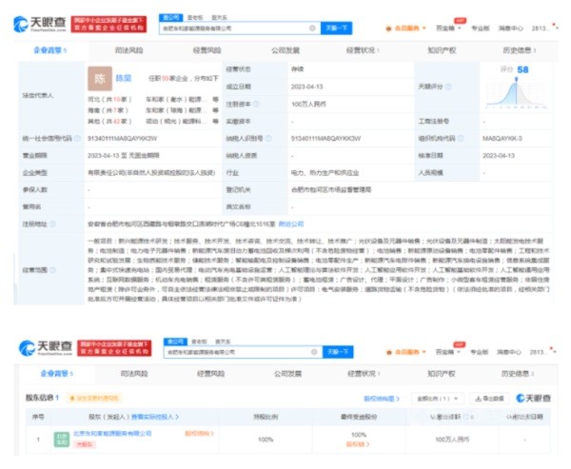Viewport: 571px width, 469px height.
Task: Switch to the 公司发展 tab above the details table
Action: pos(285,50)
